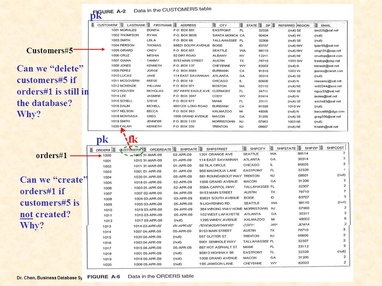The width and height of the screenshot is (382, 286).
Task: Click the icon beside the ORDER# column header
Action: 92,150
